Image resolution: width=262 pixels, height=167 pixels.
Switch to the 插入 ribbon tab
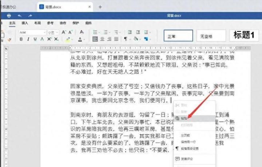click(25, 23)
